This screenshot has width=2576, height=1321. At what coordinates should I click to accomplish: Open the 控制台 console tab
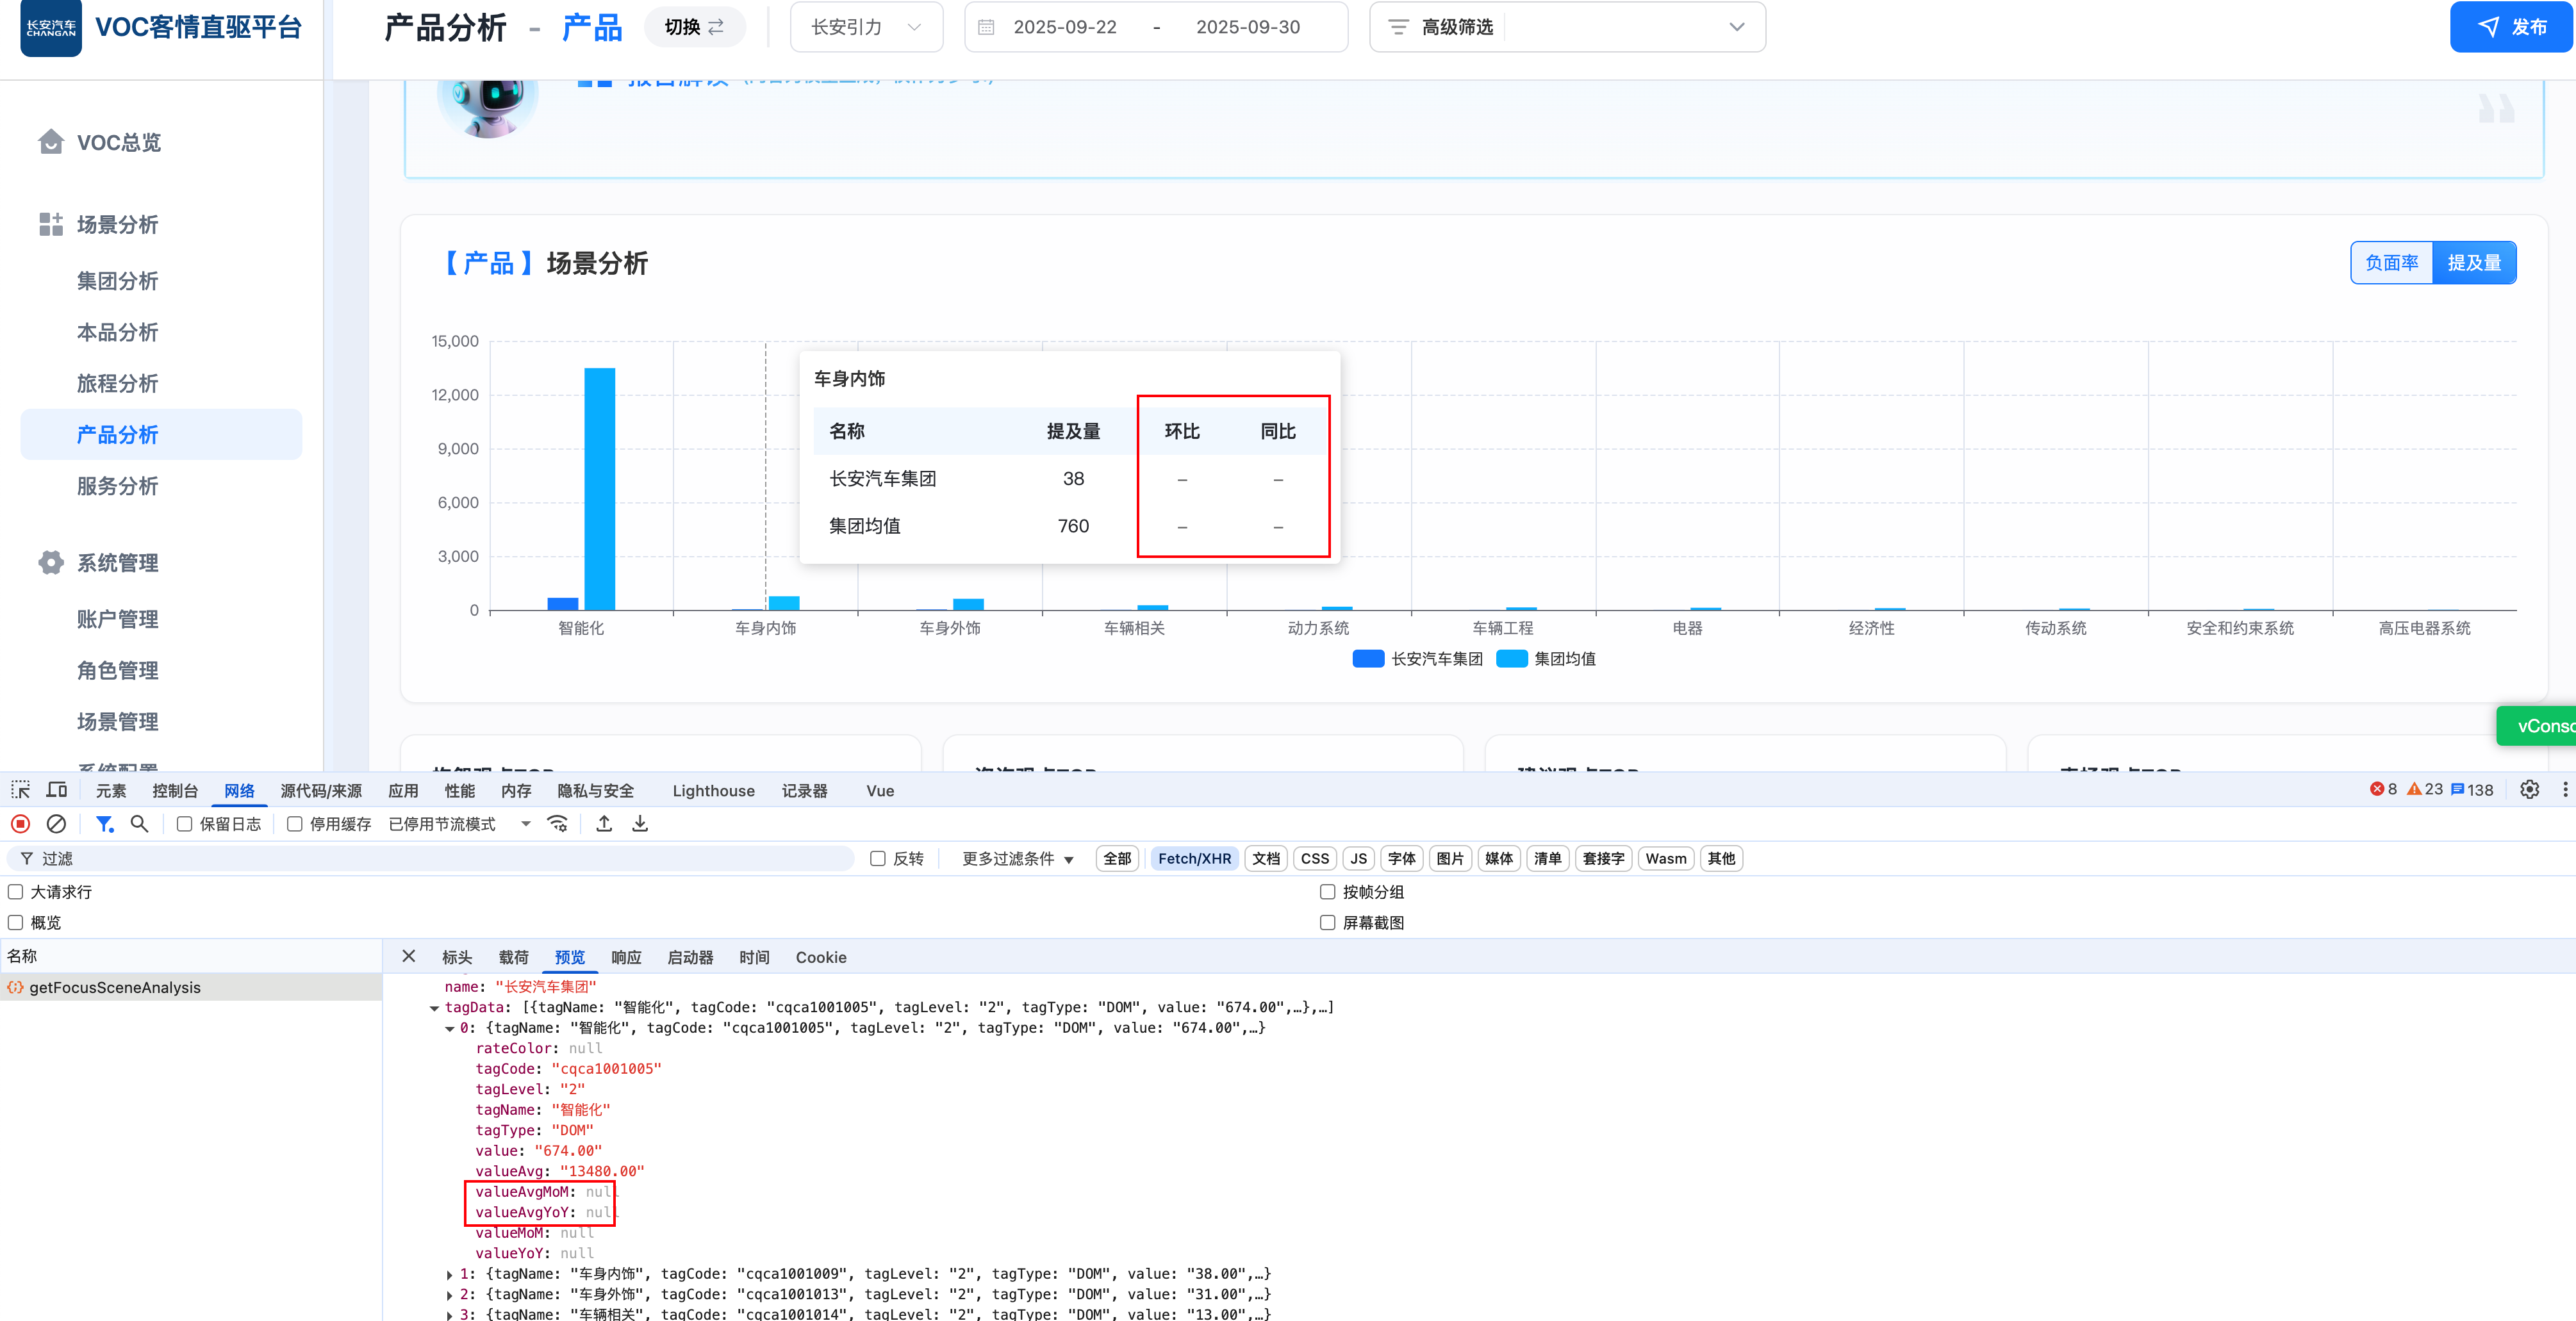[175, 791]
